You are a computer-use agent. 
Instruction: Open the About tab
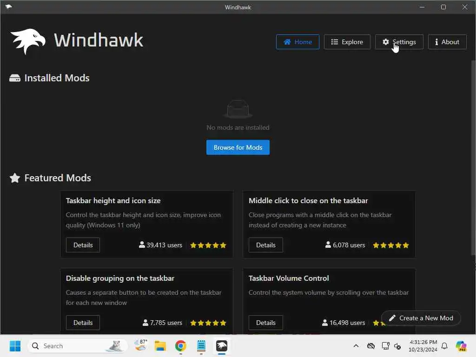447,42
